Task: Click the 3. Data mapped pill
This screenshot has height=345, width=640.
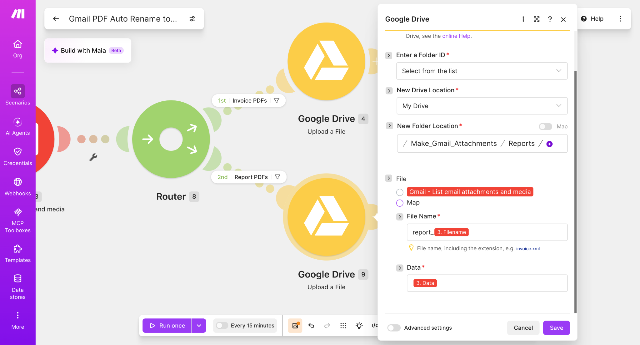Action: point(425,283)
